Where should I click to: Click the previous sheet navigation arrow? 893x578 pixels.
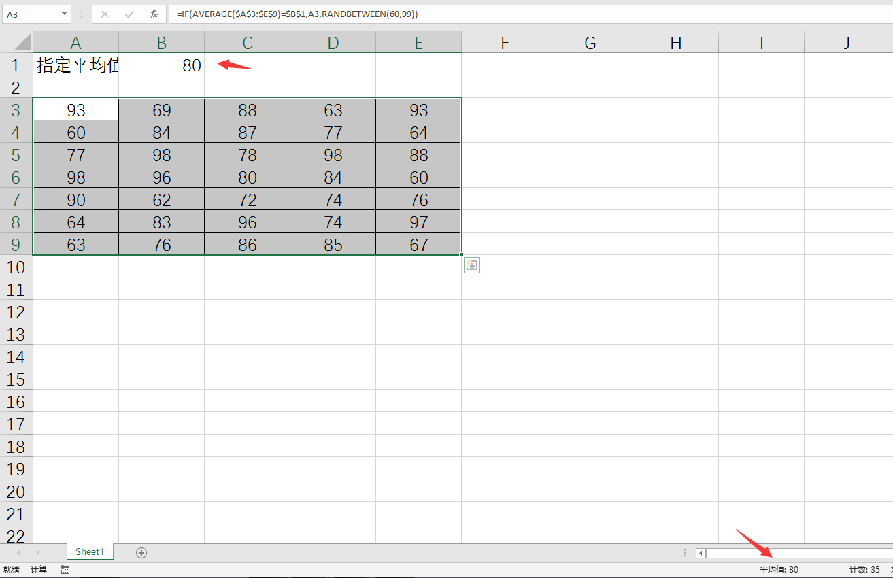pos(18,552)
